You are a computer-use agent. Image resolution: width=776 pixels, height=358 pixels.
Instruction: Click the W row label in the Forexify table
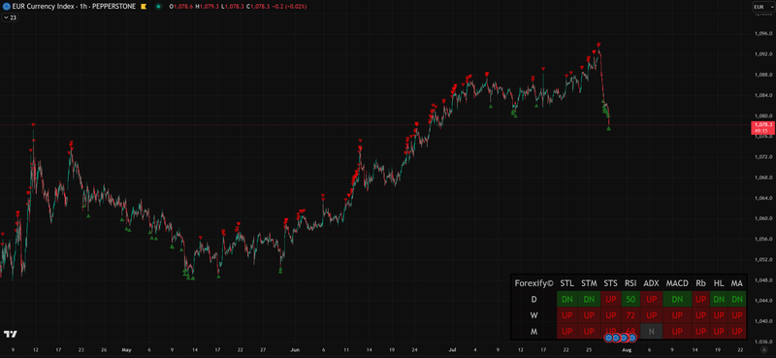click(x=534, y=315)
